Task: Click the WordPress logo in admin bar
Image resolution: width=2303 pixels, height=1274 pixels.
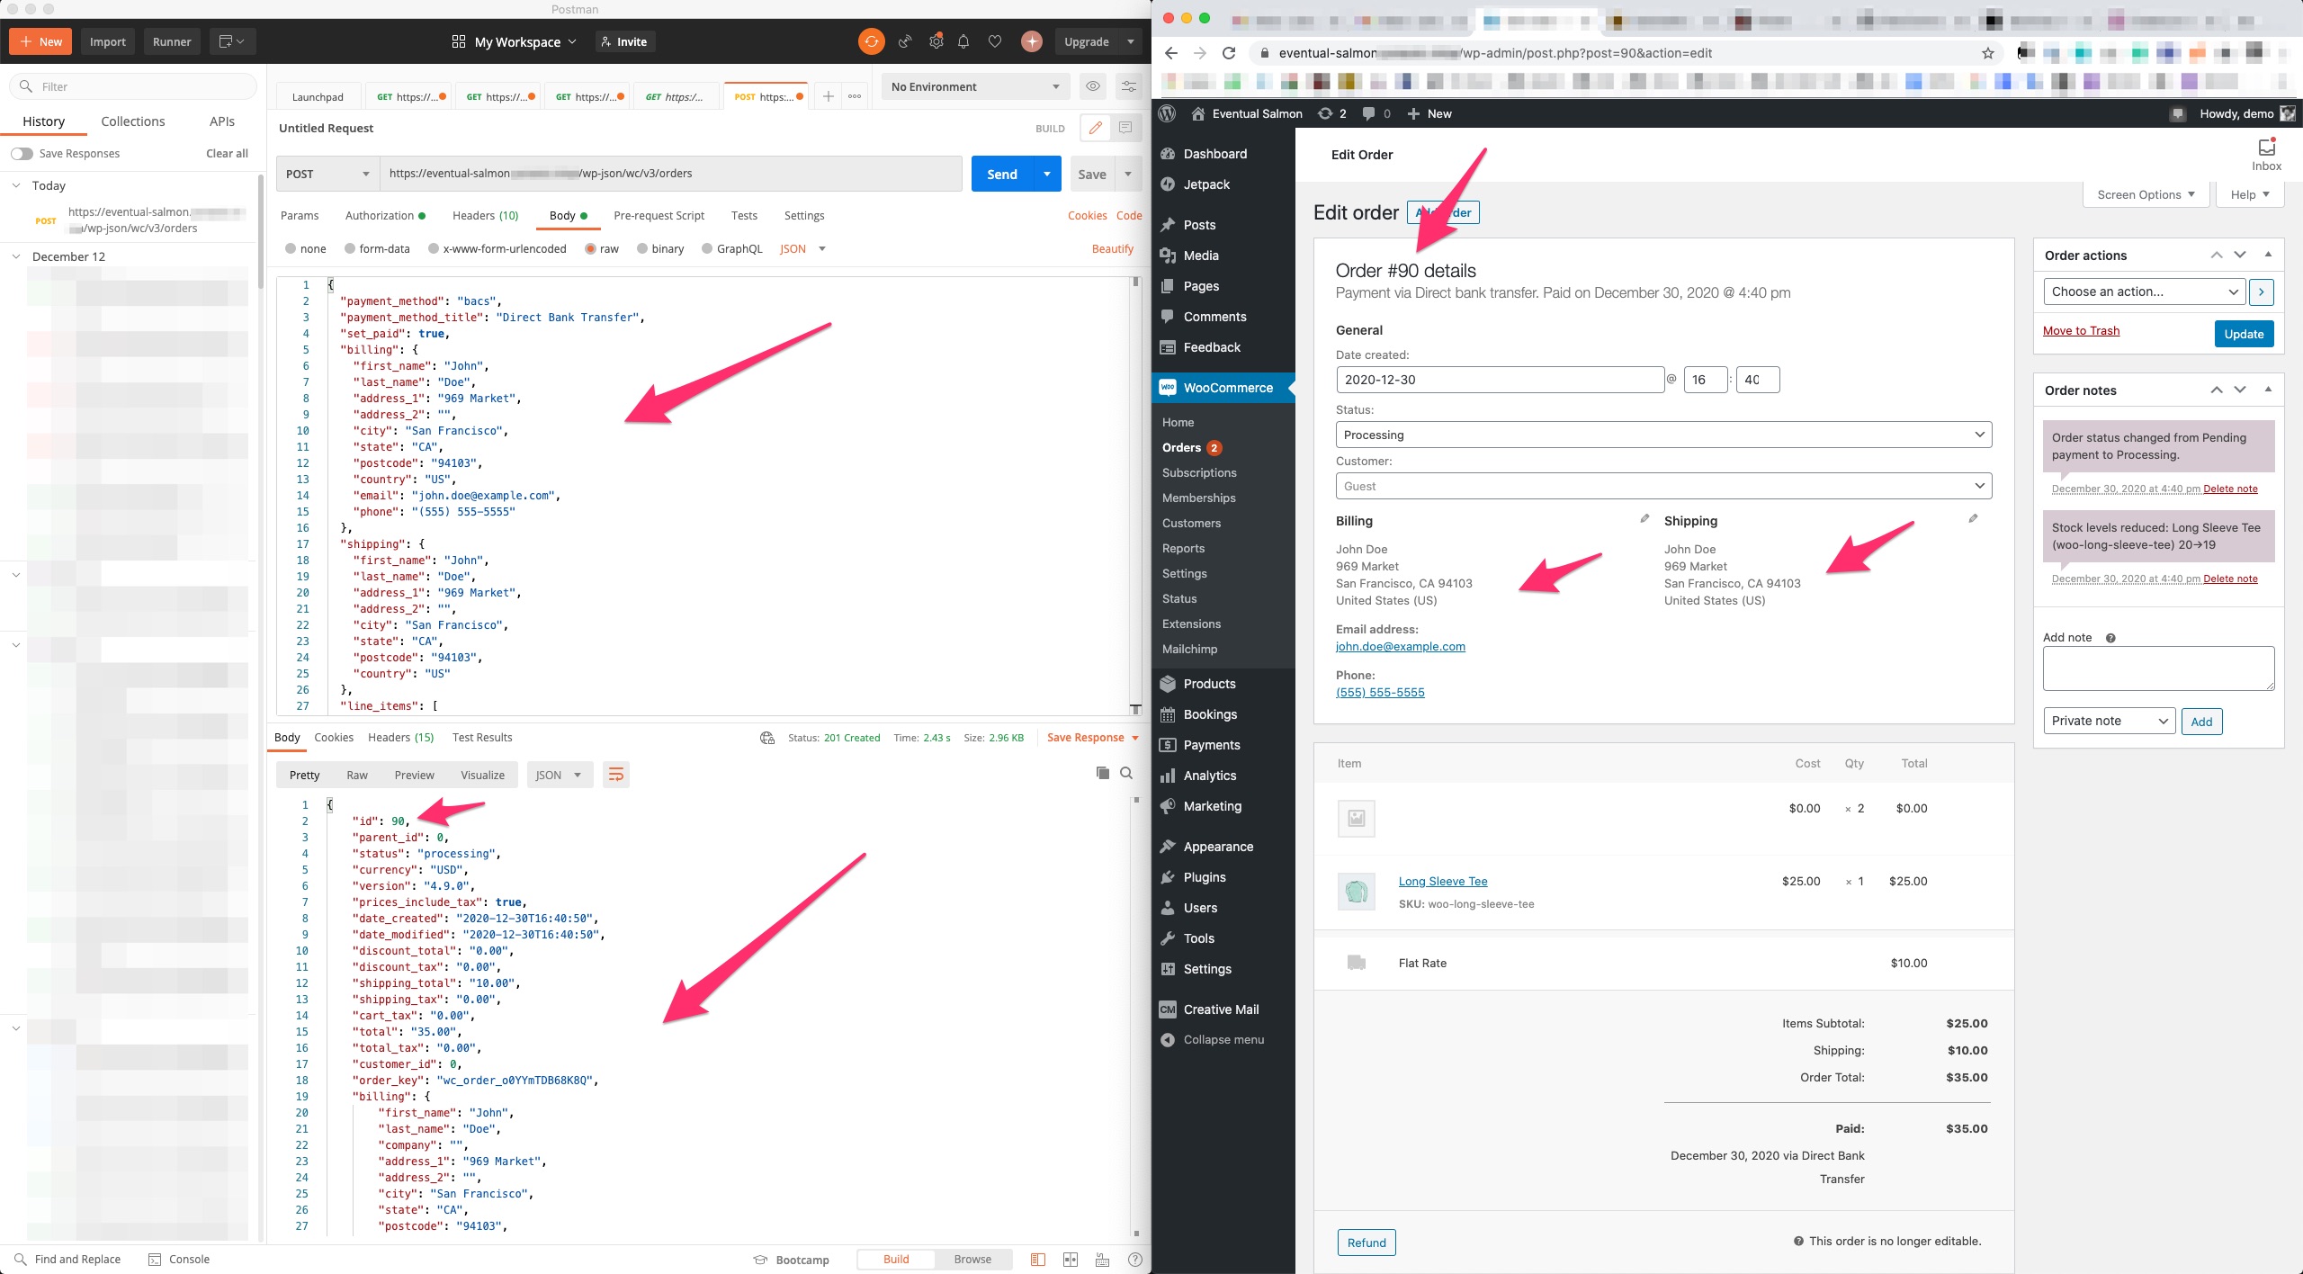Action: 1168,113
